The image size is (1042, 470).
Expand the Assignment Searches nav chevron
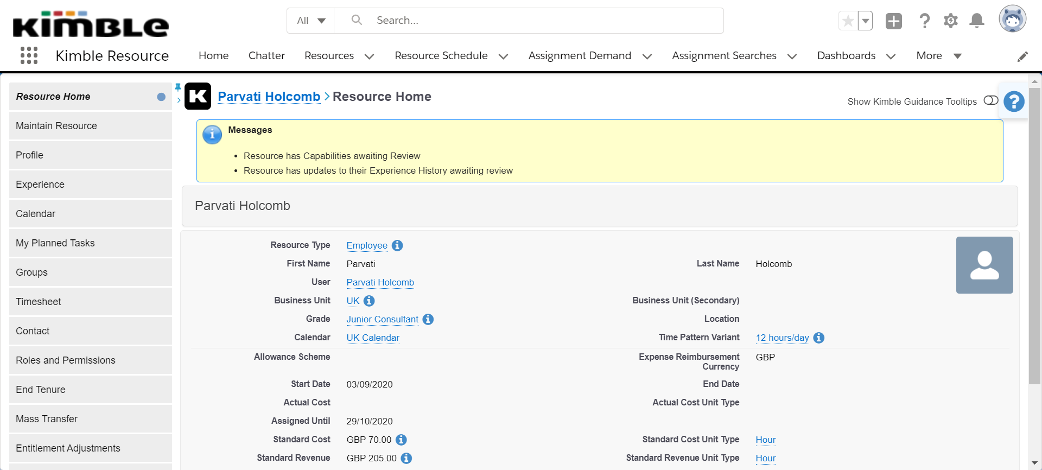click(x=792, y=56)
